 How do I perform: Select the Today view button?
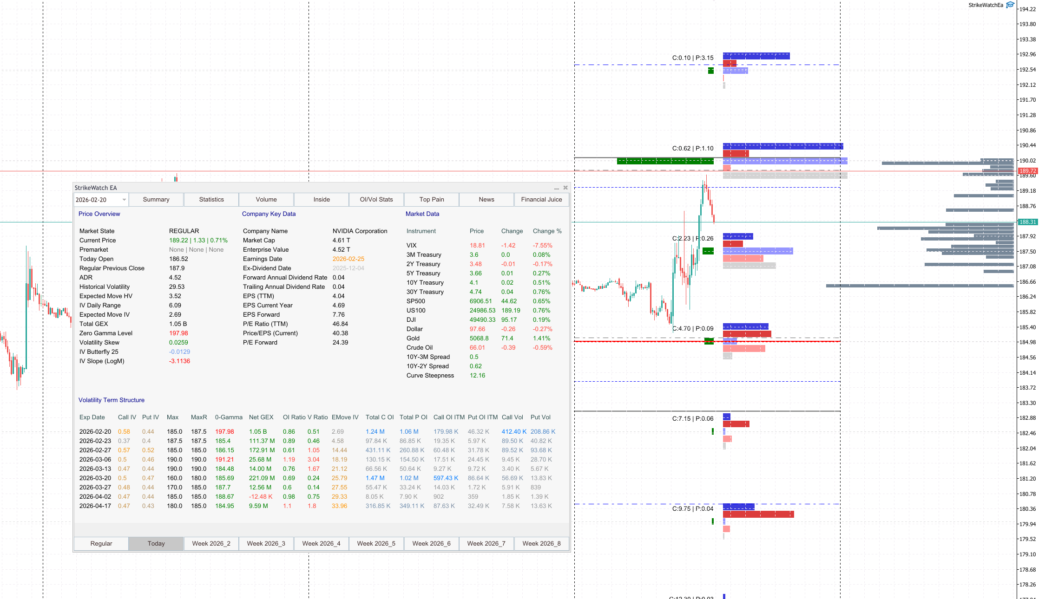tap(156, 543)
